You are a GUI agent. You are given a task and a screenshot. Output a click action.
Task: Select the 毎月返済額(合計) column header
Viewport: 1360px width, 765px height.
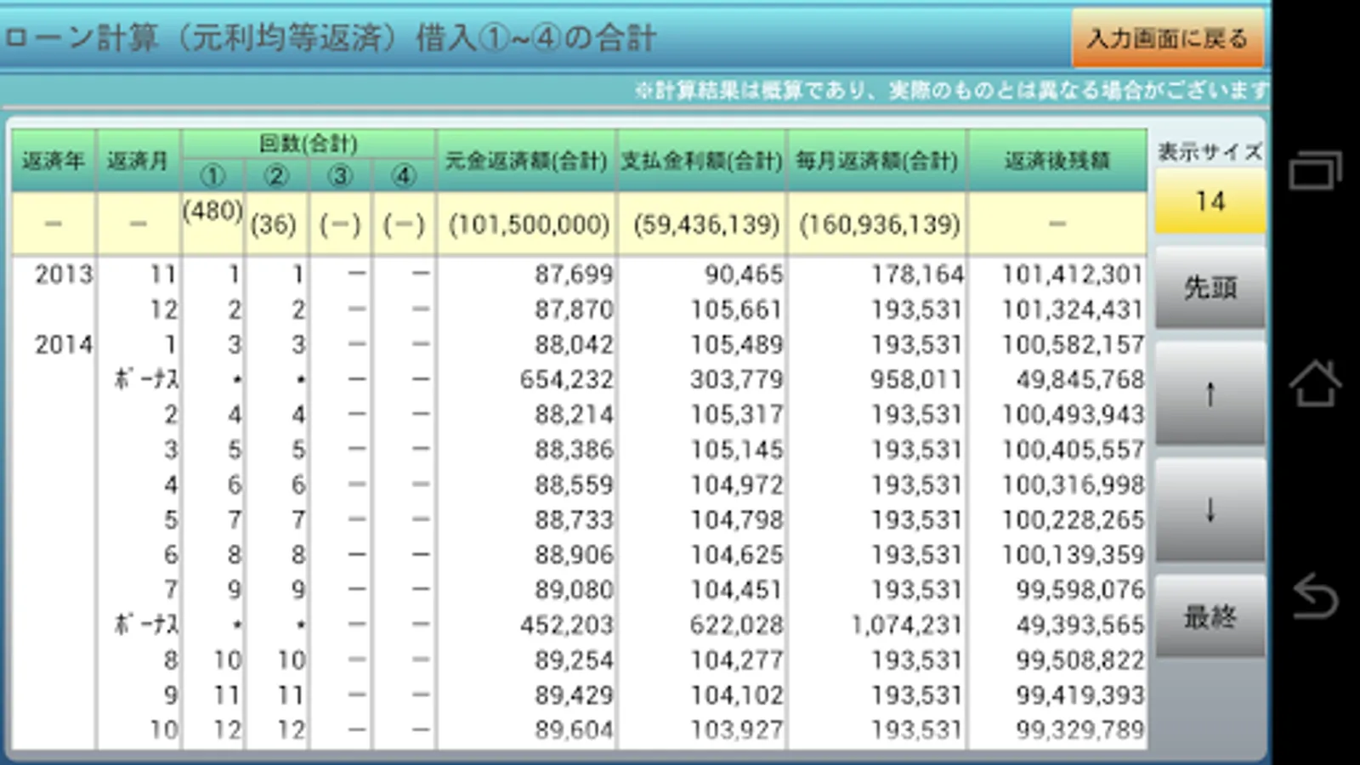pyautogui.click(x=877, y=161)
